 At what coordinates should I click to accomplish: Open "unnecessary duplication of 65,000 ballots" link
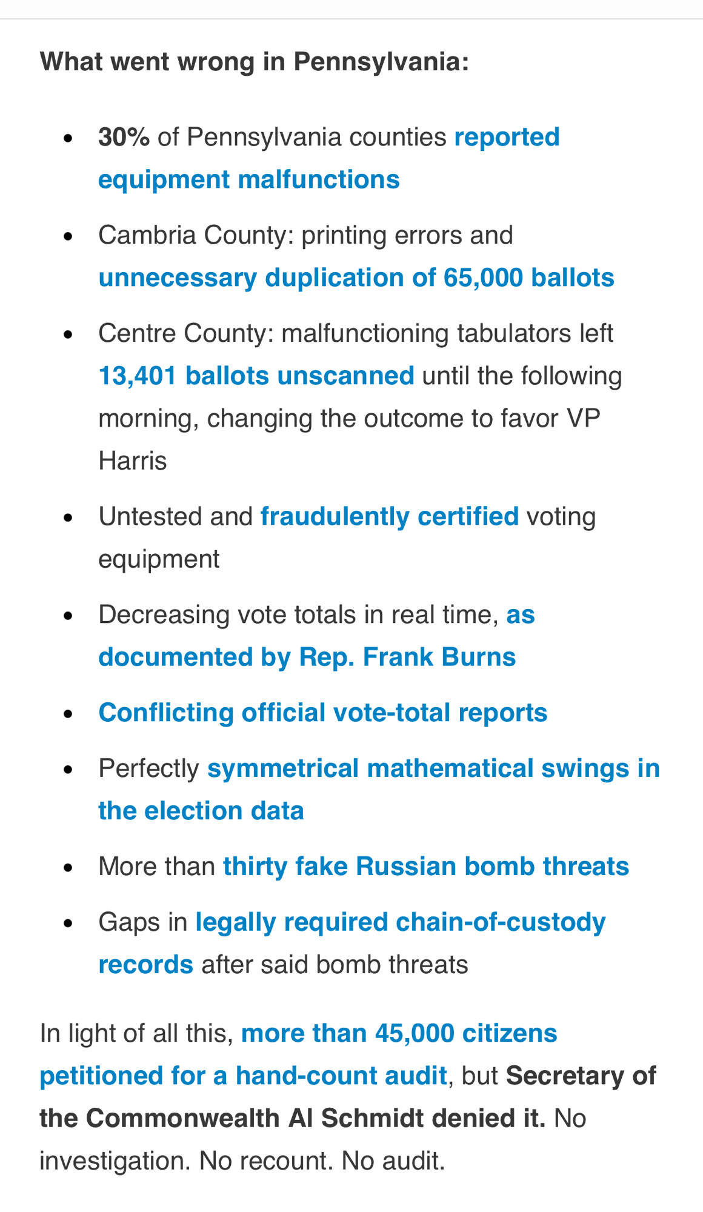point(356,278)
